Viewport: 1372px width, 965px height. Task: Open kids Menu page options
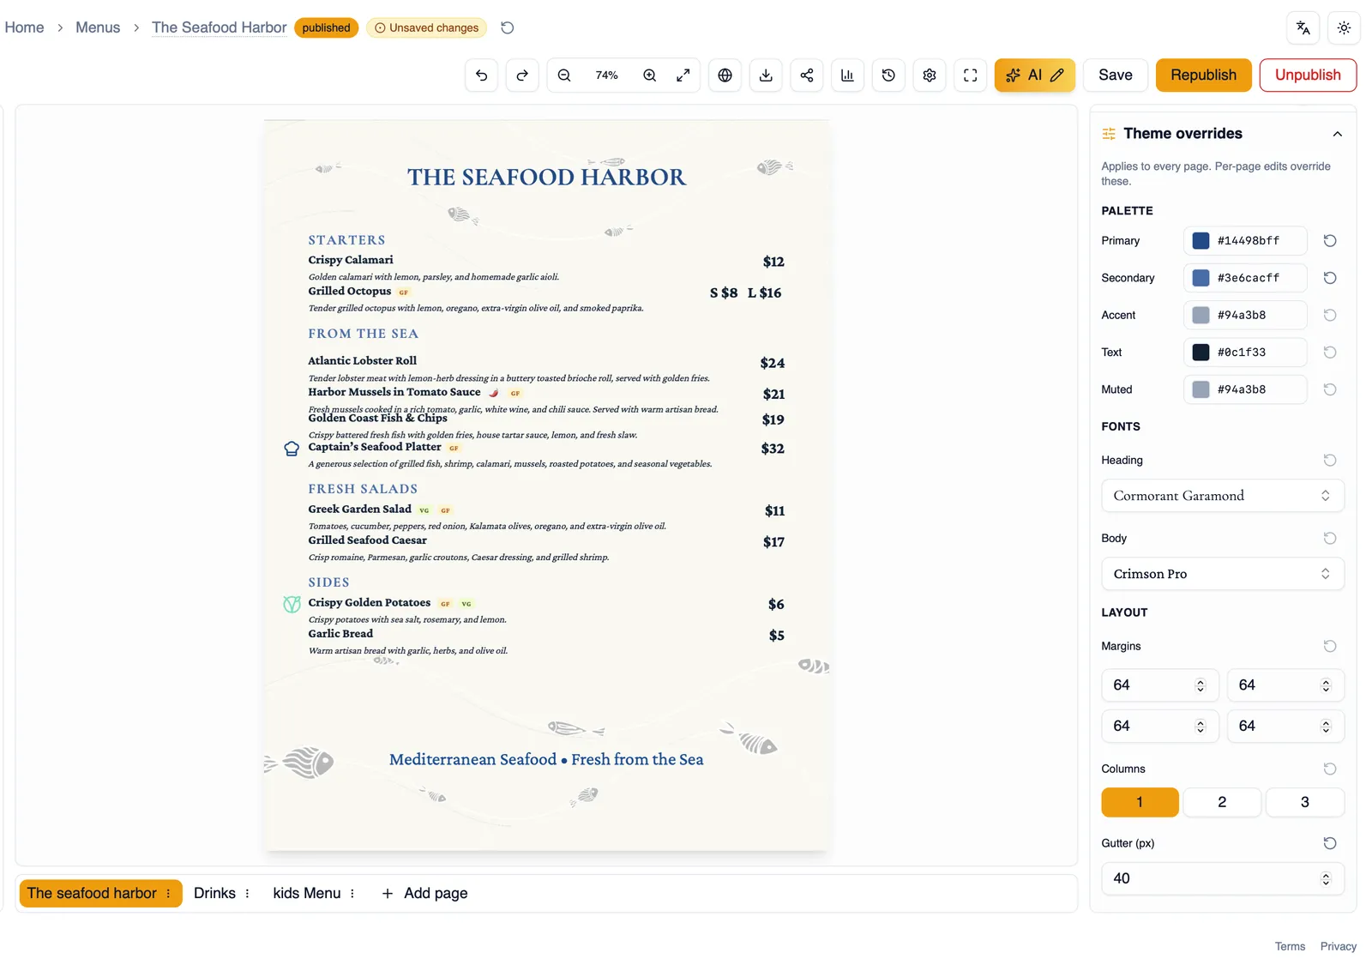click(352, 894)
